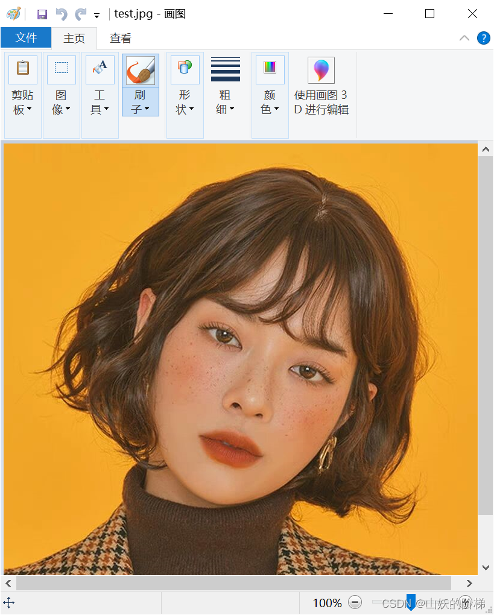Image resolution: width=494 pixels, height=615 pixels.
Task: Open the Colors palette icon
Action: pyautogui.click(x=269, y=69)
